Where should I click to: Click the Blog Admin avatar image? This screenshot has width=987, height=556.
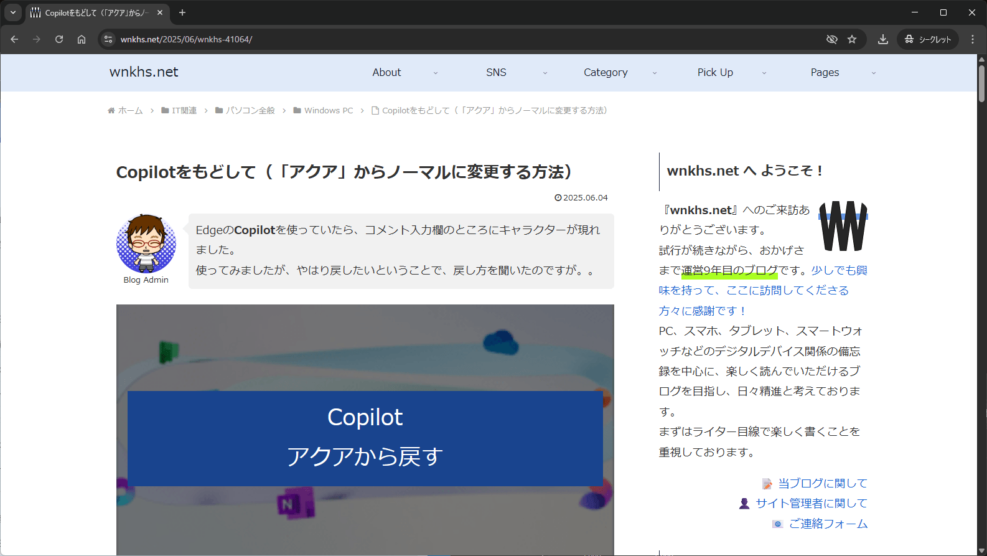pos(146,243)
